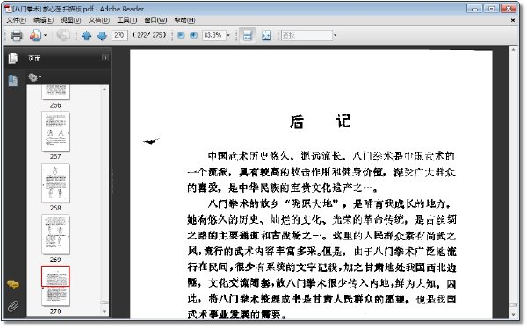Minimize the Adobe Reader window
The height and width of the screenshot is (328, 527).
tap(474, 9)
